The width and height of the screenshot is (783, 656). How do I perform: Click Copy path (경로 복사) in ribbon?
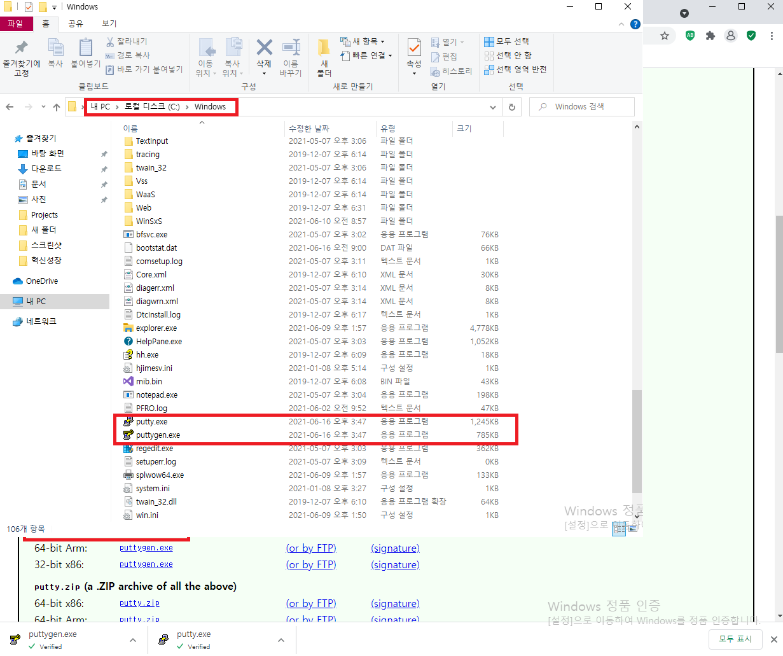click(128, 55)
